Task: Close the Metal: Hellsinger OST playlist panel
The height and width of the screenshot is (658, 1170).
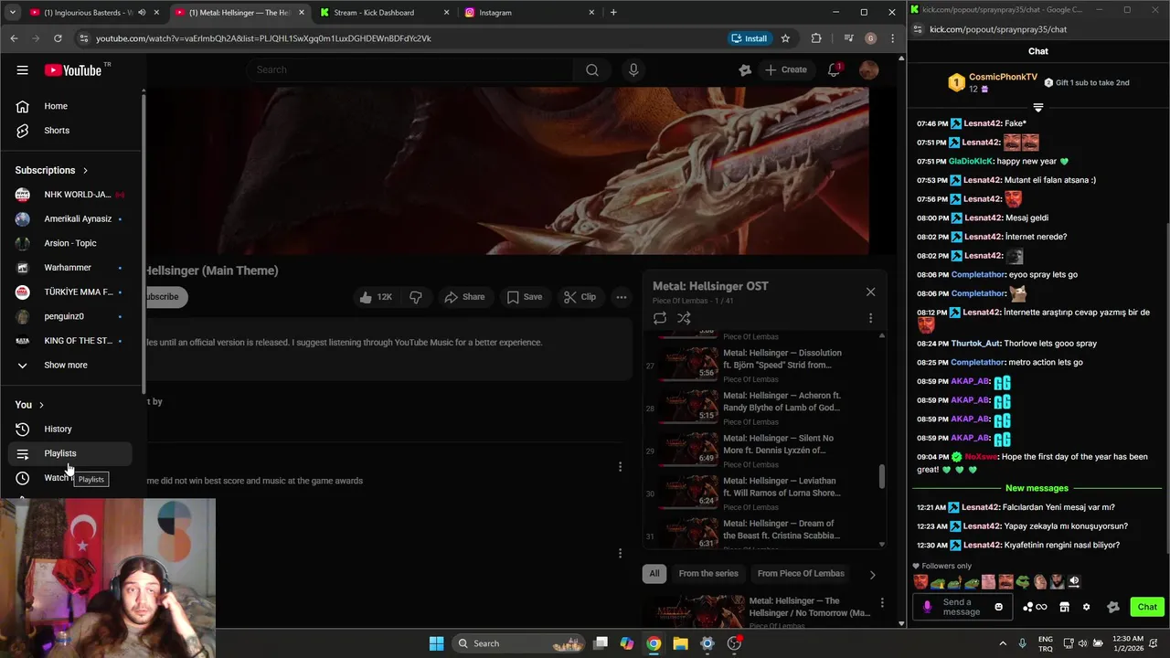Action: click(x=870, y=292)
